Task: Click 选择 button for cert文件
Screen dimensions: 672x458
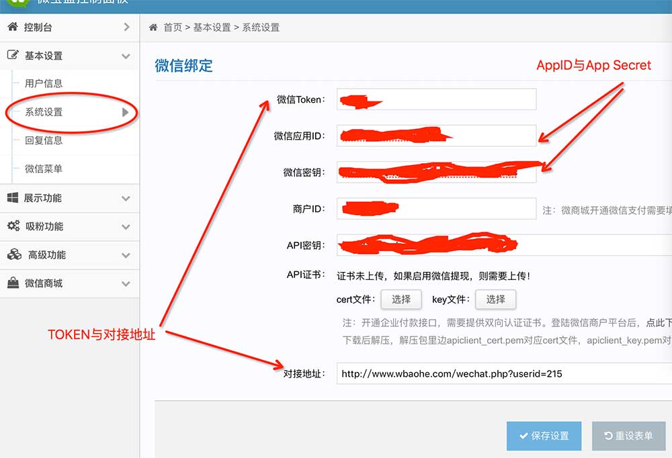Action: tap(401, 299)
